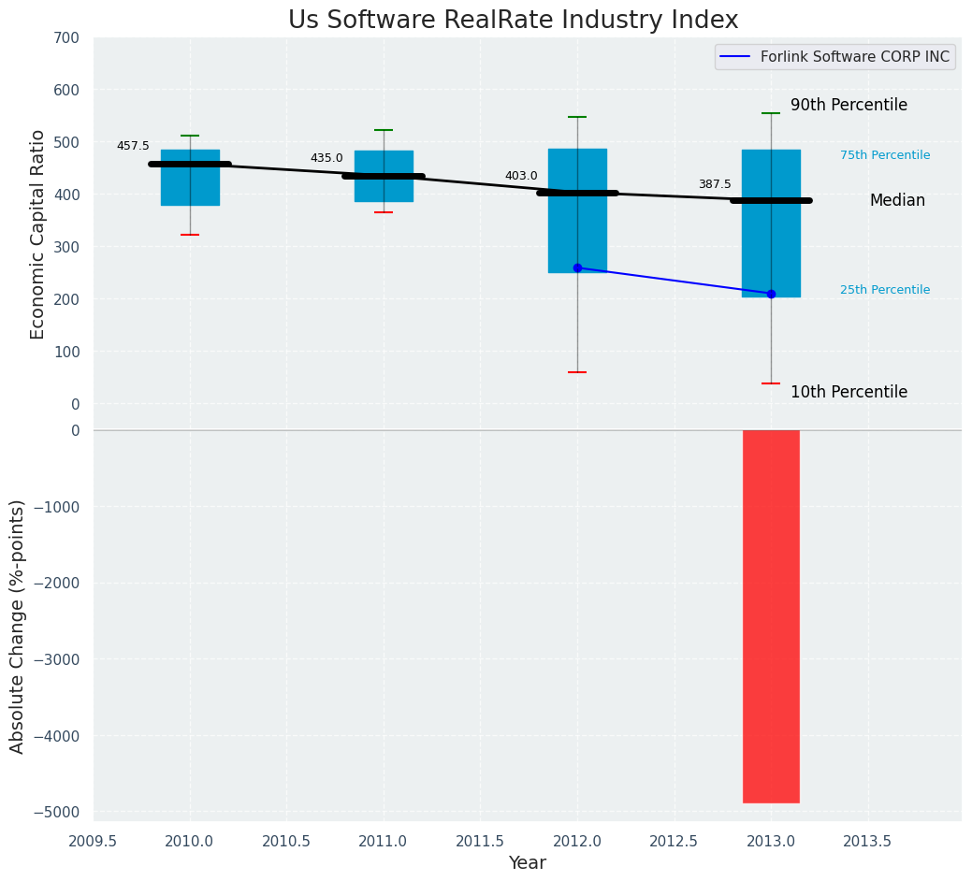Click the 457.5 median value label
This screenshot has height=881, width=972.
(133, 146)
